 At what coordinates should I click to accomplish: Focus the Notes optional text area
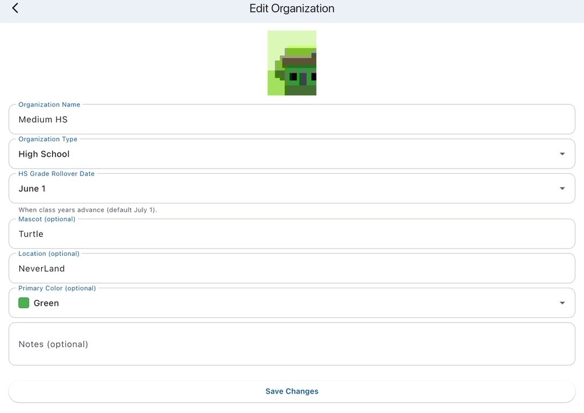(x=292, y=344)
